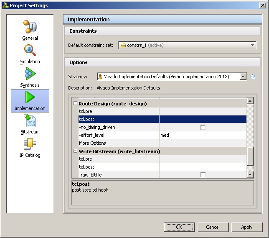Image resolution: width=269 pixels, height=238 pixels.
Task: Click the copy strategy icon beside Strategy
Action: pyautogui.click(x=253, y=77)
